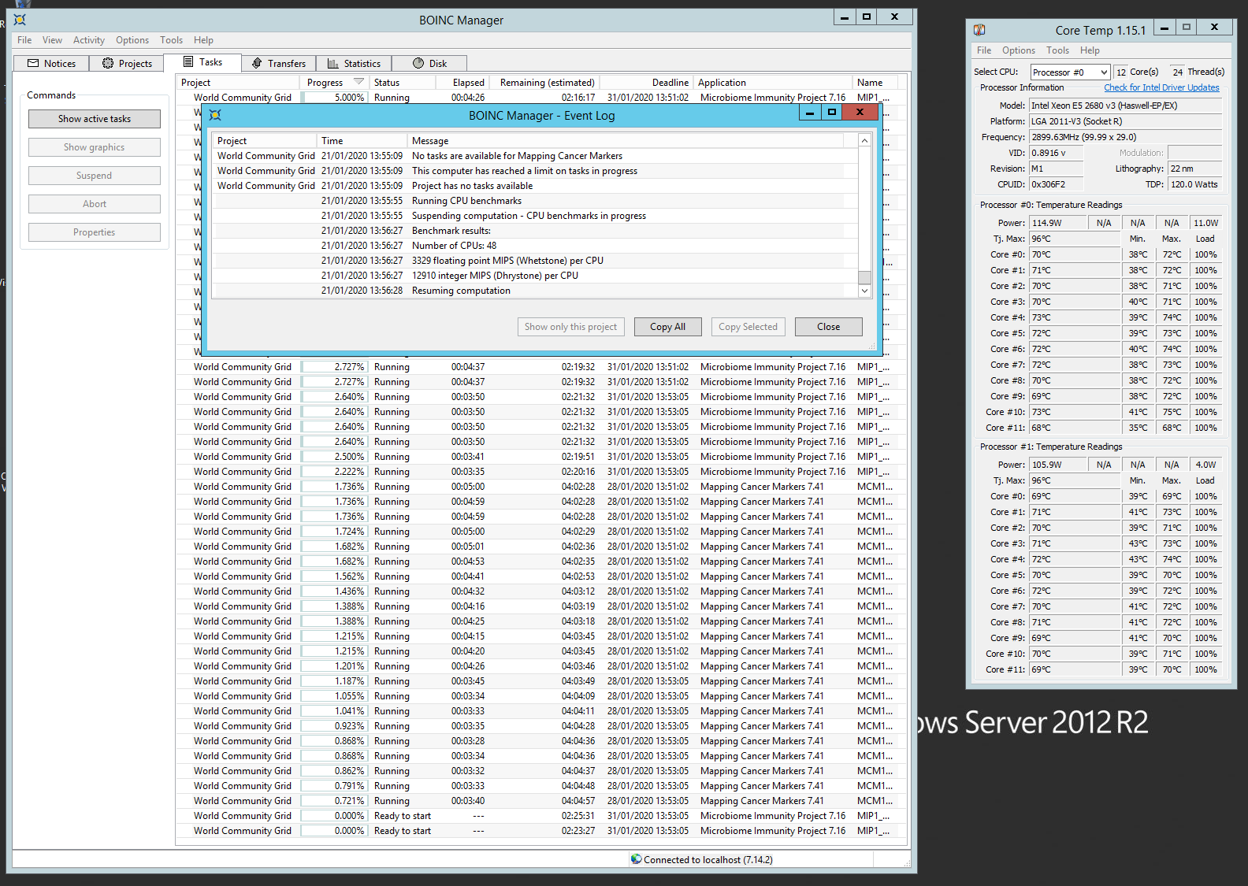The width and height of the screenshot is (1248, 886).
Task: Click Copy All in the Event Log
Action: pos(668,327)
